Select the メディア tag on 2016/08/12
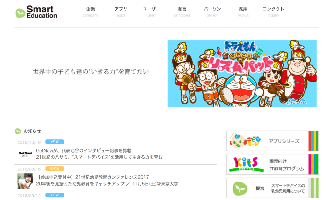The image size is (327, 200). click(x=55, y=195)
